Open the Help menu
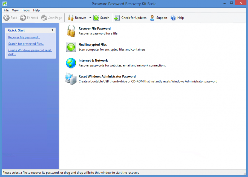This screenshot has width=248, height=177. [x=36, y=10]
